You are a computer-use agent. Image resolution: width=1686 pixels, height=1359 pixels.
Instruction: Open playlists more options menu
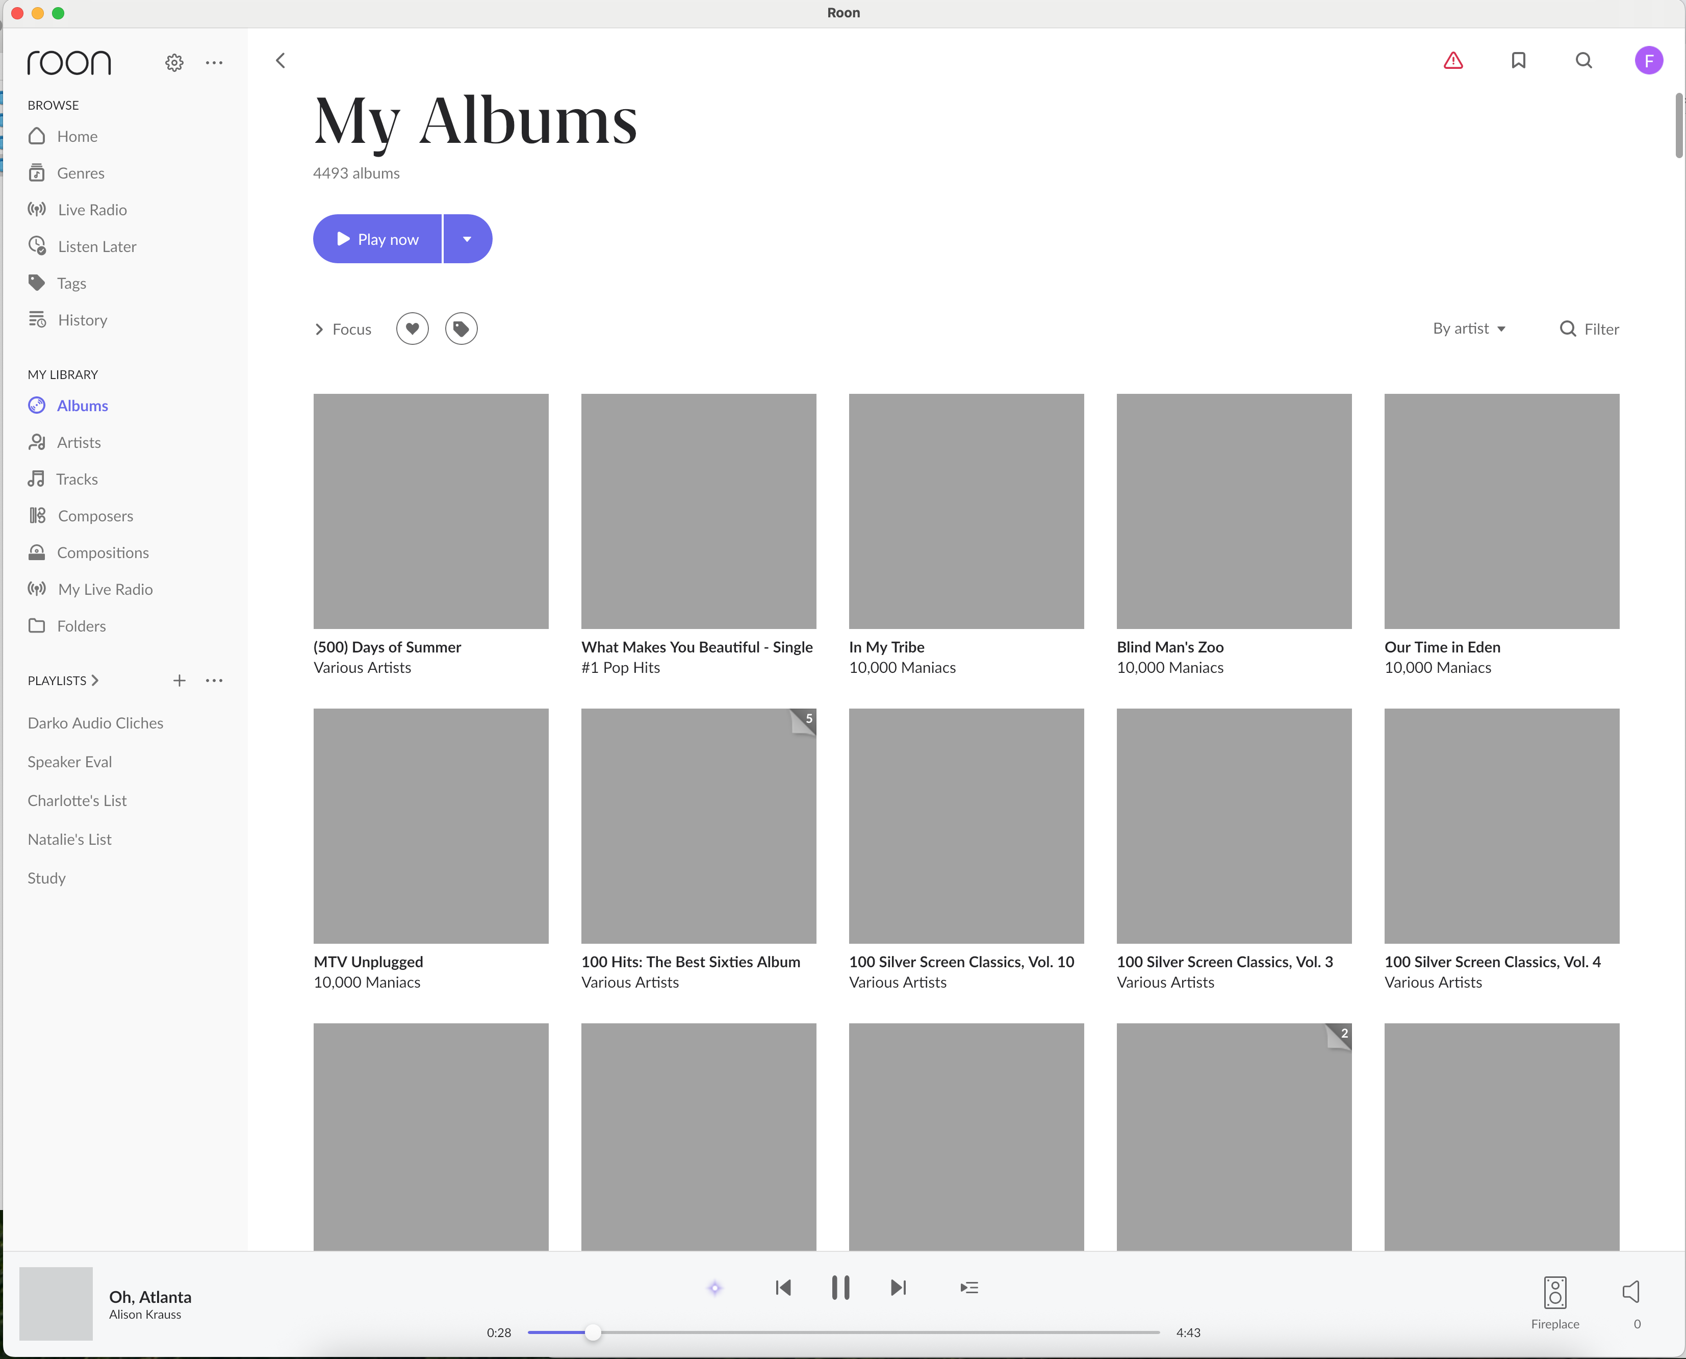[x=214, y=681]
